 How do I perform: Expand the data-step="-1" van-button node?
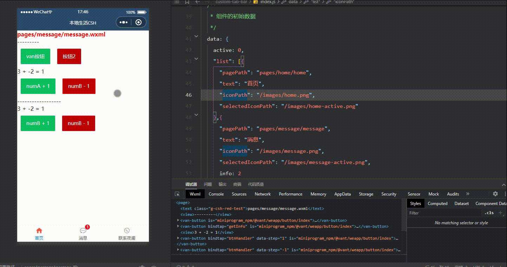178,250
